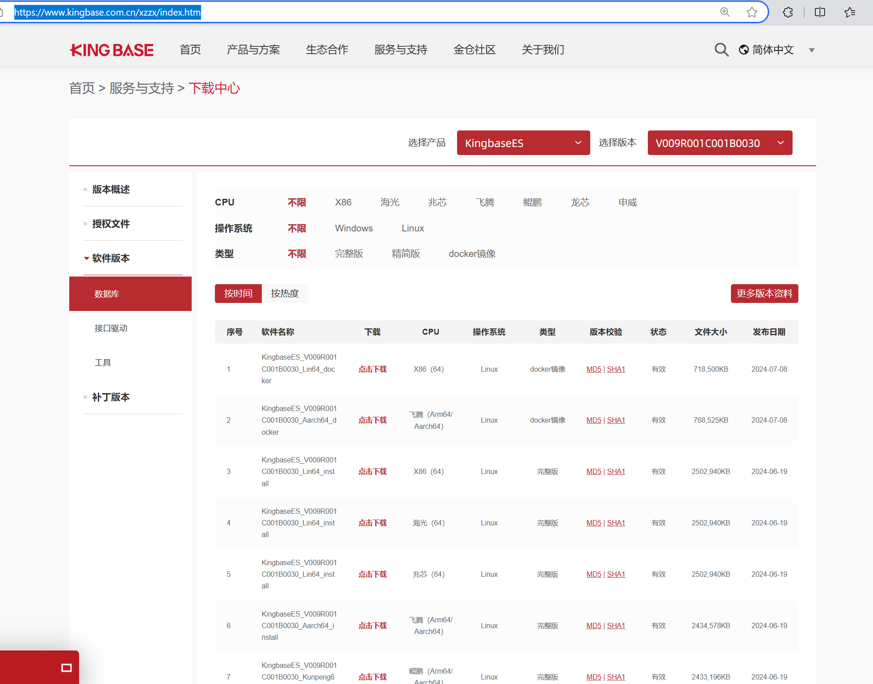
Task: Open favorites list star icon
Action: [x=849, y=13]
